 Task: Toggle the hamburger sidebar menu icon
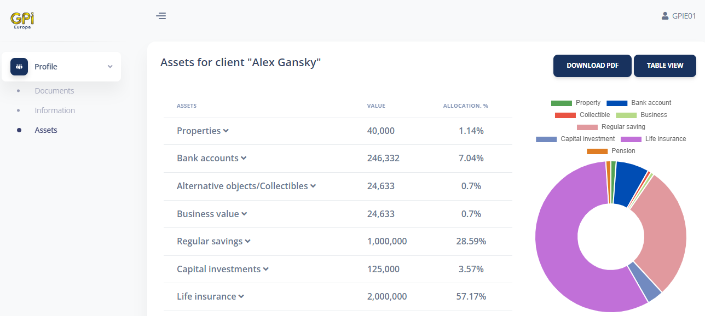point(161,16)
